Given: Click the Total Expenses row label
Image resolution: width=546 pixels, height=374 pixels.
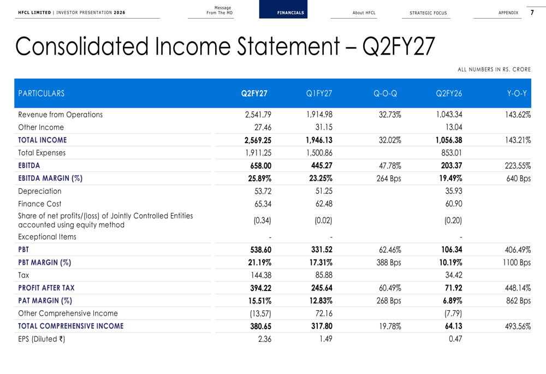Looking at the screenshot, I should (x=42, y=153).
